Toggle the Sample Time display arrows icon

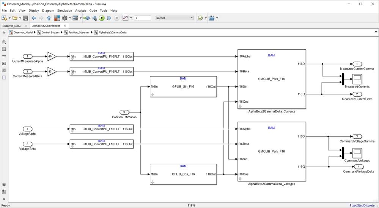point(4,56)
